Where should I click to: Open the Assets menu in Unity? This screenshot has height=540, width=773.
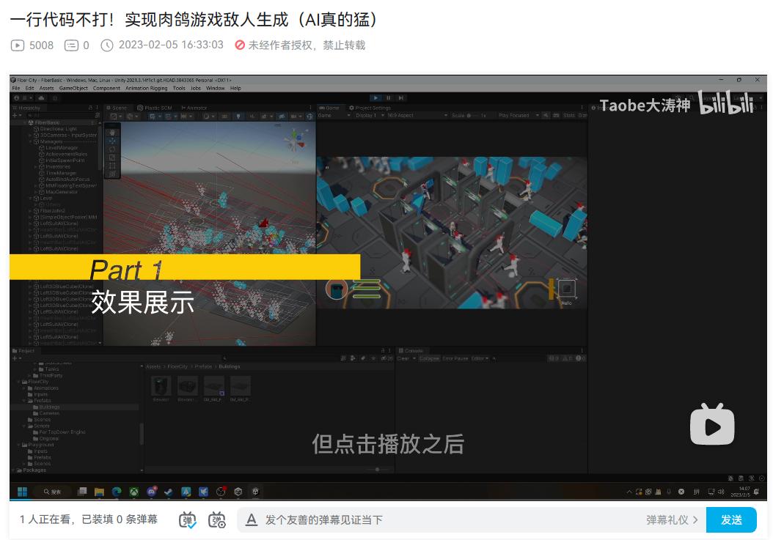pyautogui.click(x=46, y=88)
